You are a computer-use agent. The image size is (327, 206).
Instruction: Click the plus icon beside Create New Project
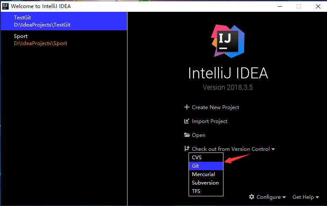(x=187, y=107)
